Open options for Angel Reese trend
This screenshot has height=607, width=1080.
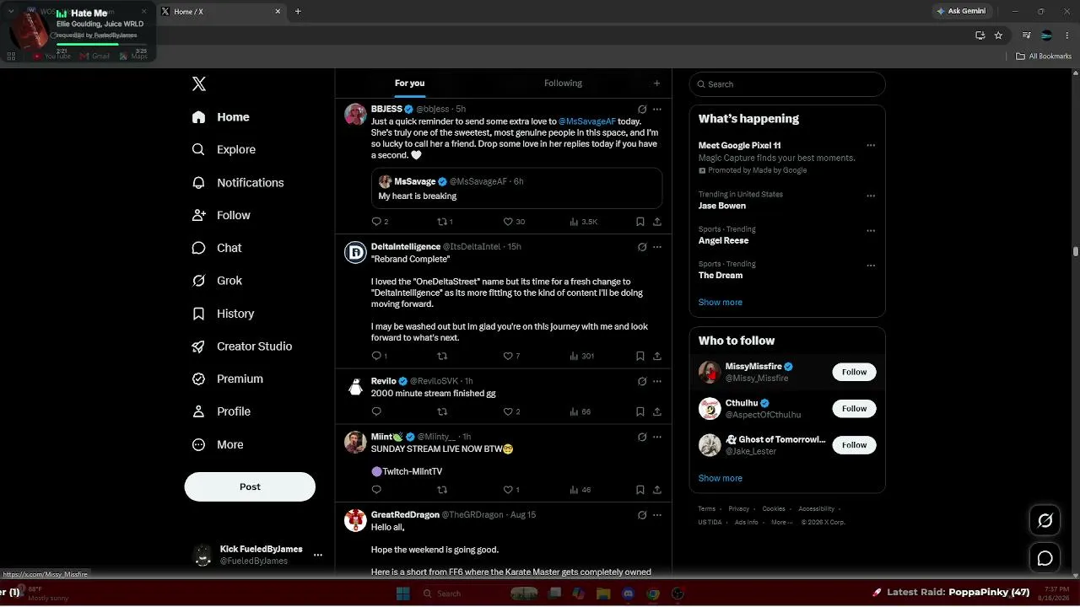[x=871, y=230]
